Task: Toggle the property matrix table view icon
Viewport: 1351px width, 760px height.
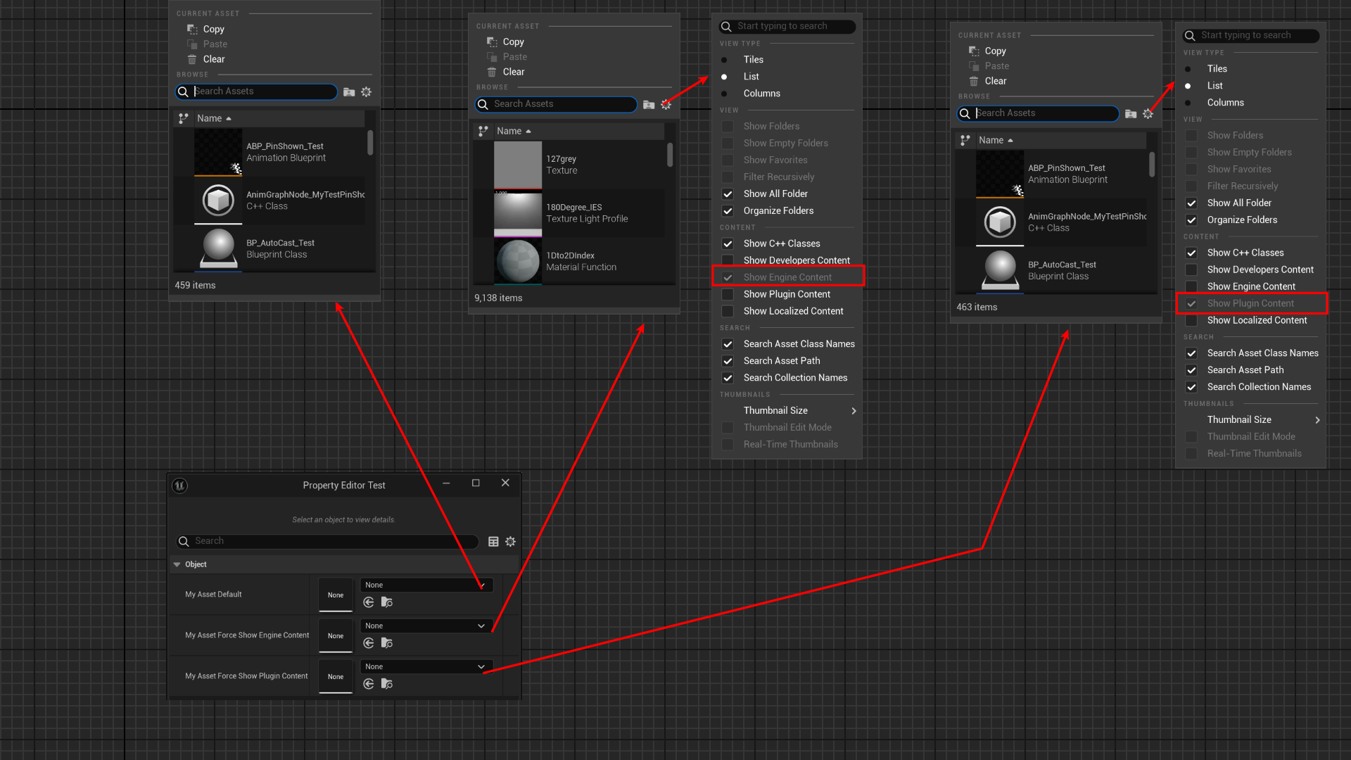Action: (493, 541)
